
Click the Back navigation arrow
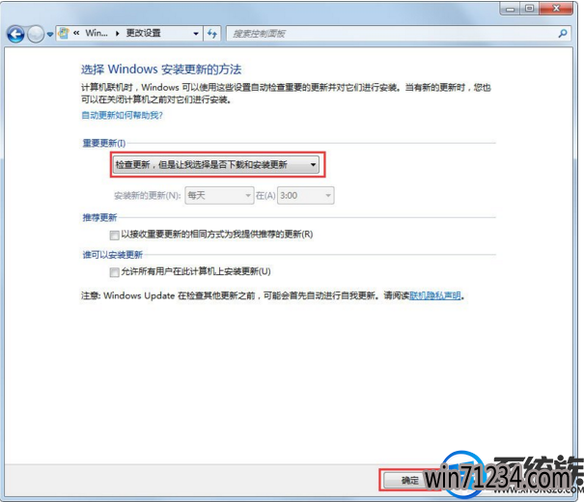[15, 34]
